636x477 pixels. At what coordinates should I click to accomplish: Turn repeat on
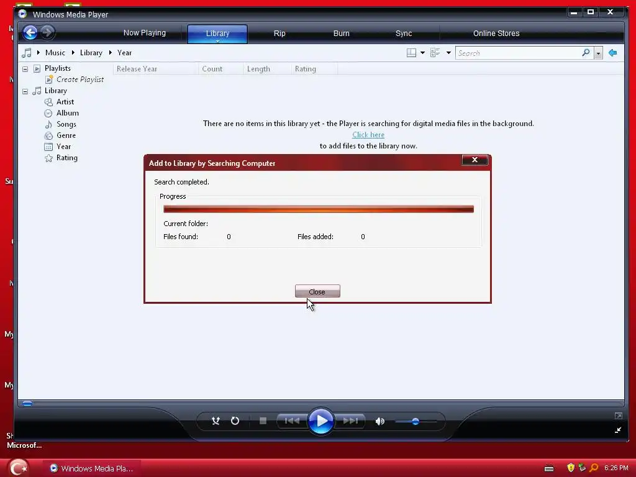(235, 421)
